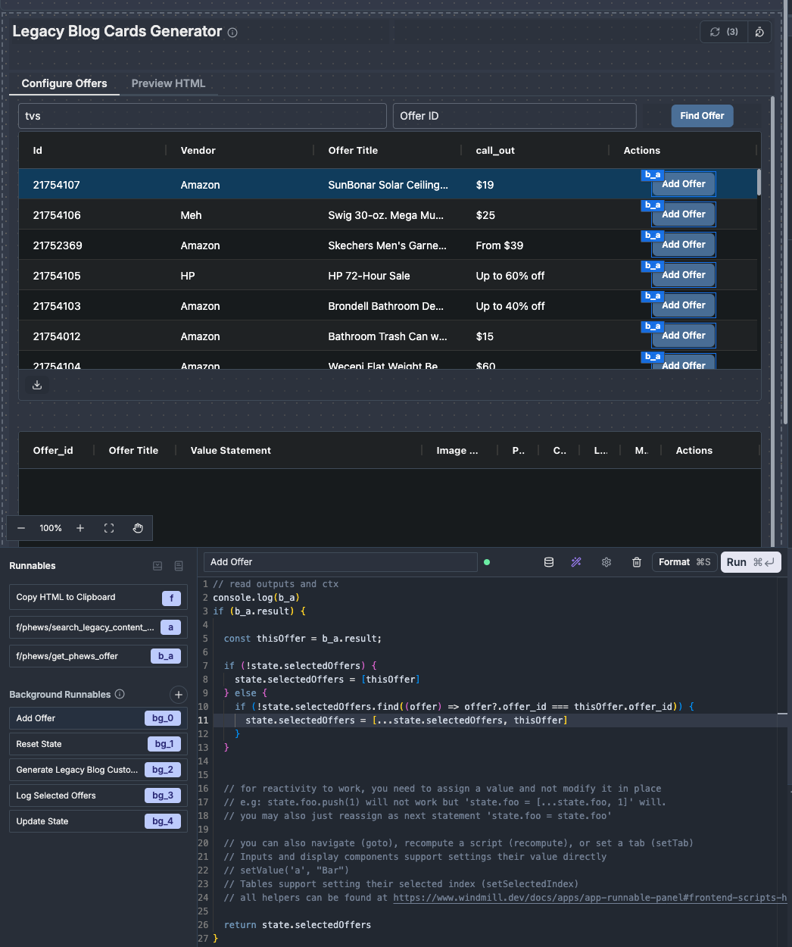Open the windmill.dev docs link in code
The width and height of the screenshot is (792, 947).
[590, 898]
